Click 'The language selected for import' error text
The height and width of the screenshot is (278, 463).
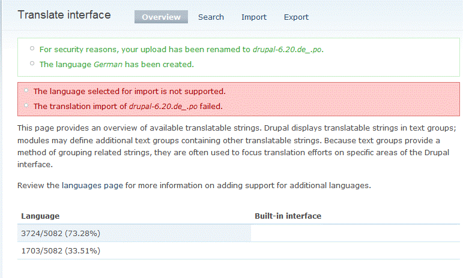(x=129, y=92)
